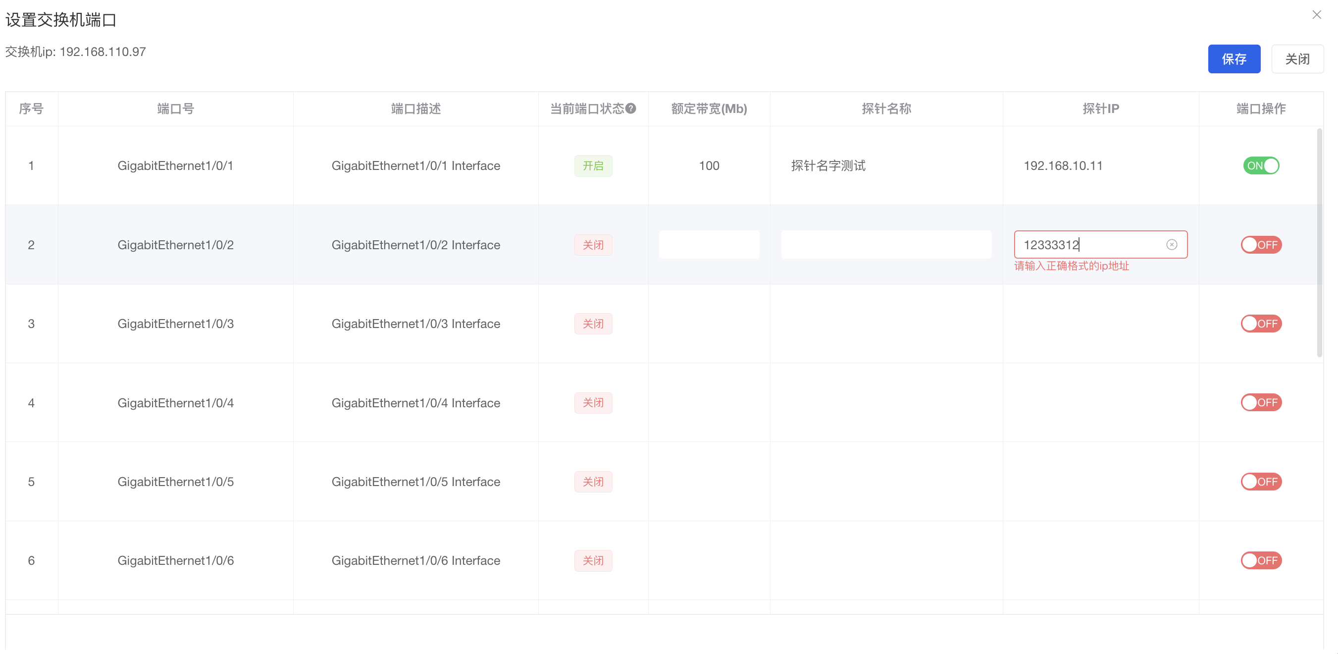Image resolution: width=1338 pixels, height=654 pixels.
Task: Click the 关闭 status tag for GigabitEthernet1/0/6
Action: (593, 560)
